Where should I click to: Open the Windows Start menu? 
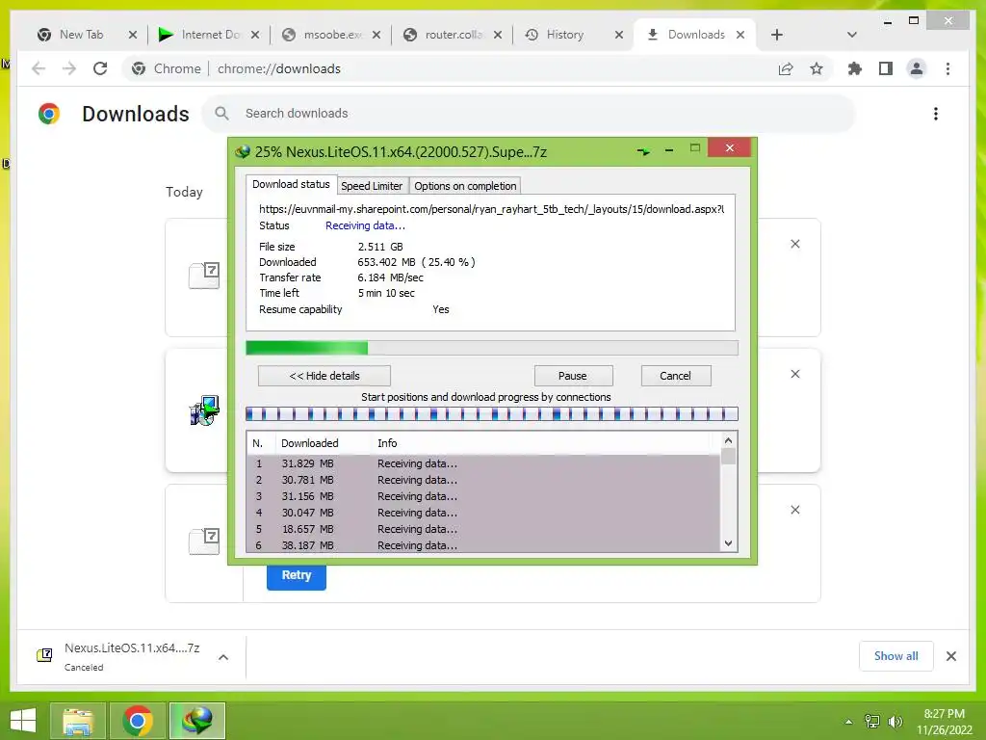(23, 721)
